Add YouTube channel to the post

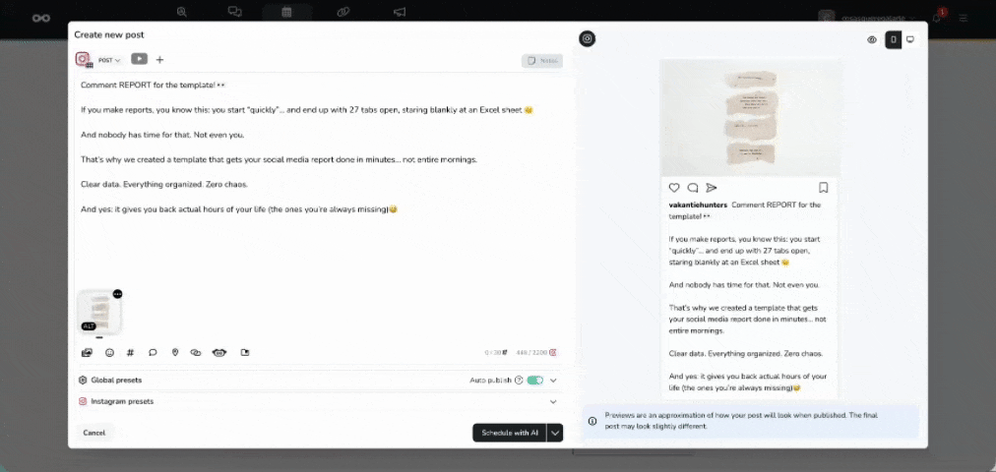[139, 59]
